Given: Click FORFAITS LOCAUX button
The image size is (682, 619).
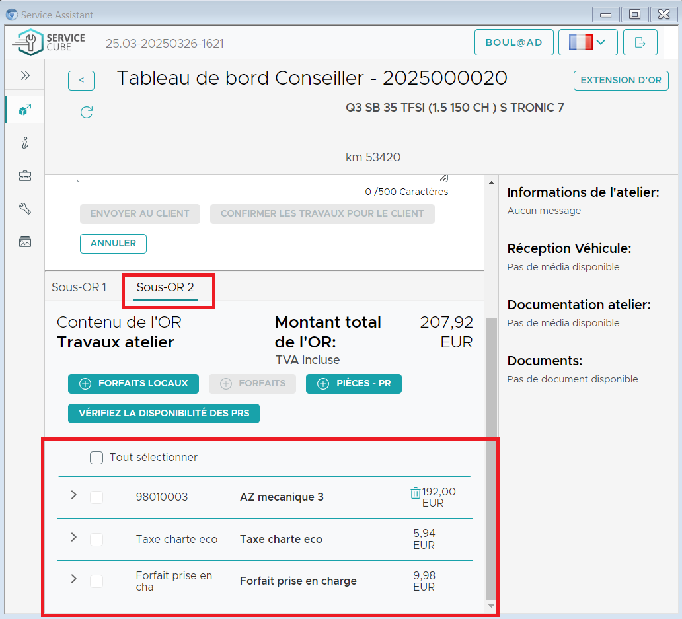Looking at the screenshot, I should click(133, 384).
